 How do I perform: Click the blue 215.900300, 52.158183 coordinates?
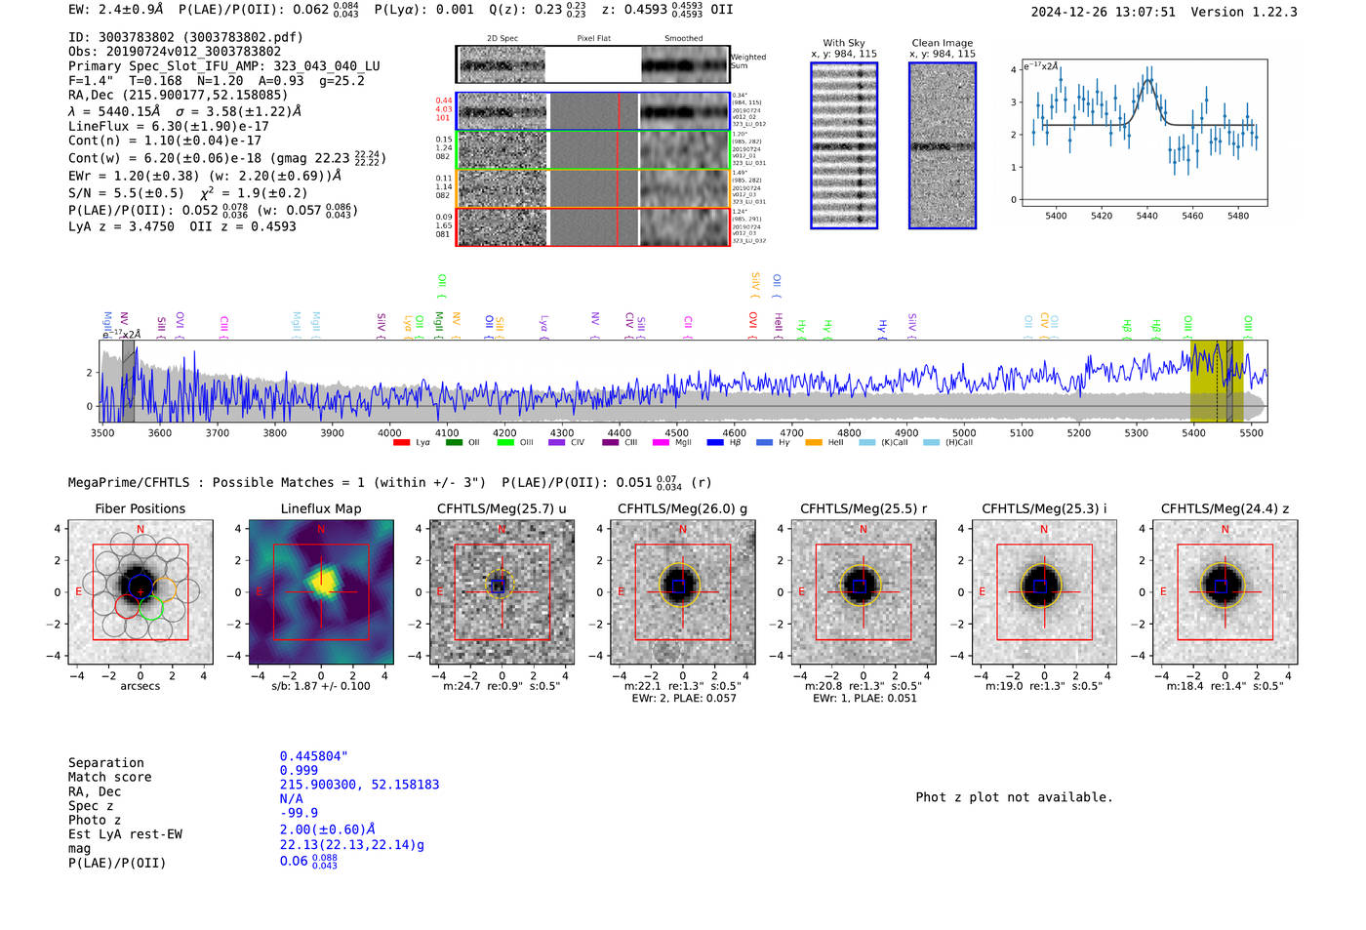359,786
